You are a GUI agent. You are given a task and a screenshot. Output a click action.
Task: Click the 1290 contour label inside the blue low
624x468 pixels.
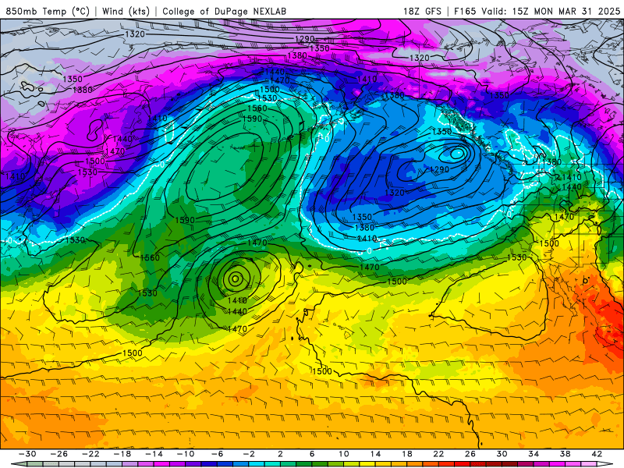[439, 169]
